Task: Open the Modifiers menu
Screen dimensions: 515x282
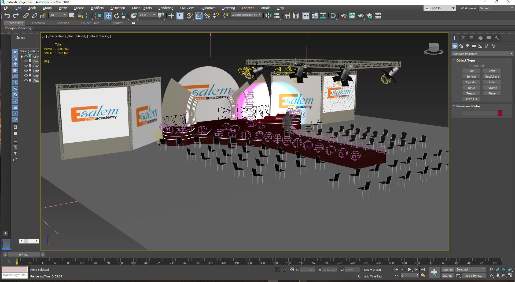Action: tap(97, 8)
